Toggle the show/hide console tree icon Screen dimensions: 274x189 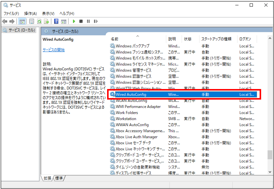[22, 22]
